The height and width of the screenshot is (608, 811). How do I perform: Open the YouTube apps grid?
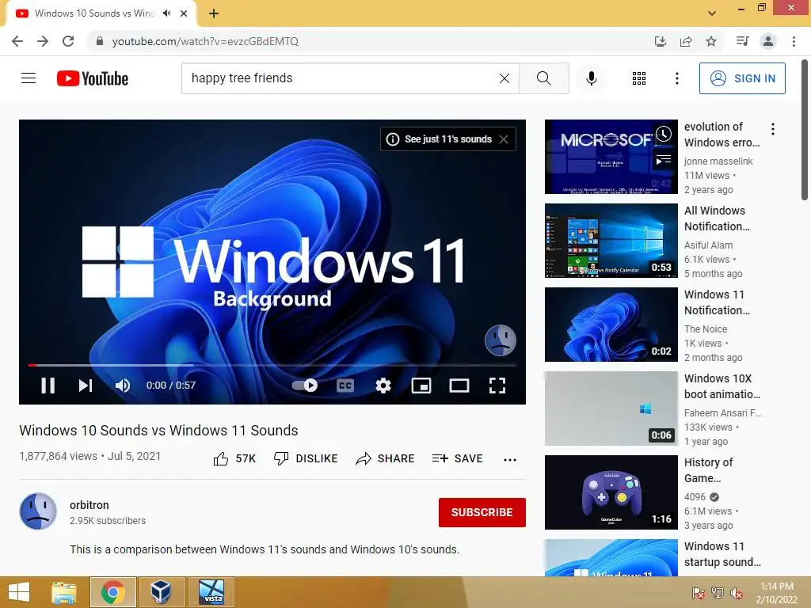point(639,78)
